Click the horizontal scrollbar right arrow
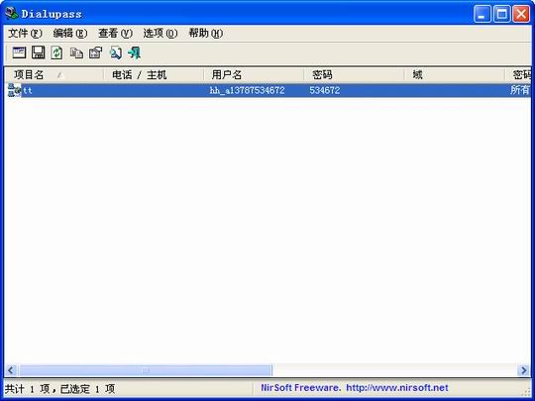 (x=523, y=370)
